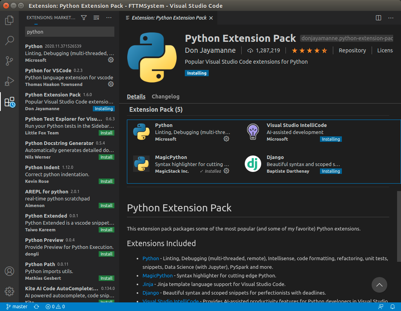Screen dimensions: 401x311
Task: Open the Manage gear in activity bar
Action: pos(9,291)
